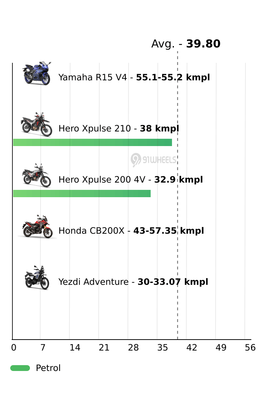Image resolution: width=263 pixels, height=398 pixels.
Task: Click the 91Wheels watermark logo
Action: 154,160
